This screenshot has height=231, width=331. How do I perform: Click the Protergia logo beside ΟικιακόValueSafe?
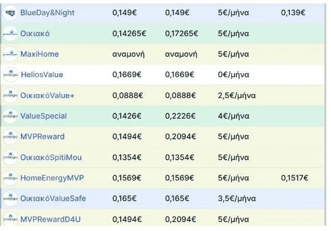(x=10, y=198)
